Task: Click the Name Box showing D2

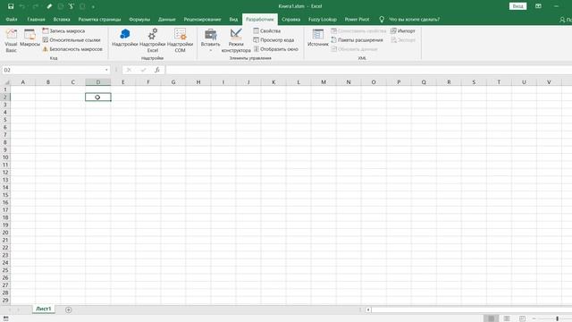Action: click(x=53, y=70)
